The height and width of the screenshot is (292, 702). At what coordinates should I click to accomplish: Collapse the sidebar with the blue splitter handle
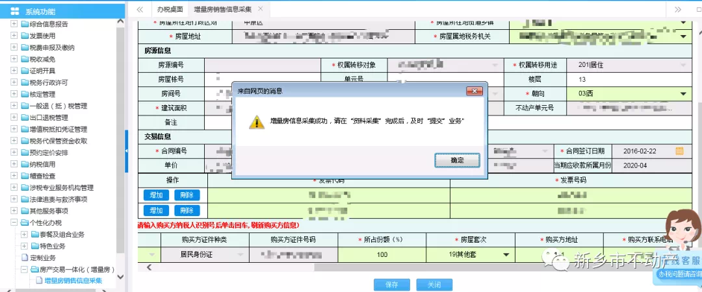126,151
